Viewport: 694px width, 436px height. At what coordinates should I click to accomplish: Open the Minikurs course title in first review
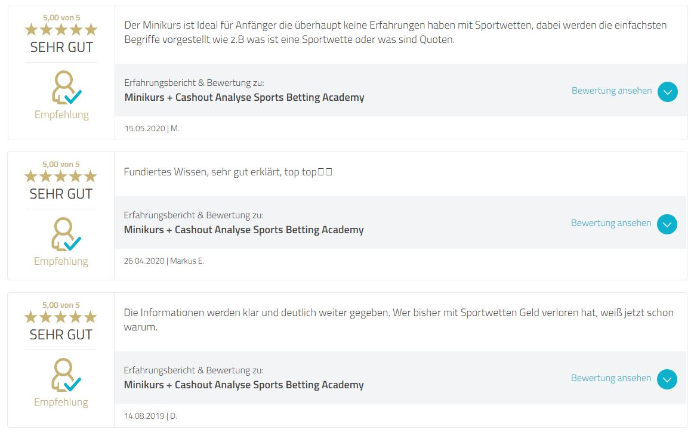coord(244,97)
